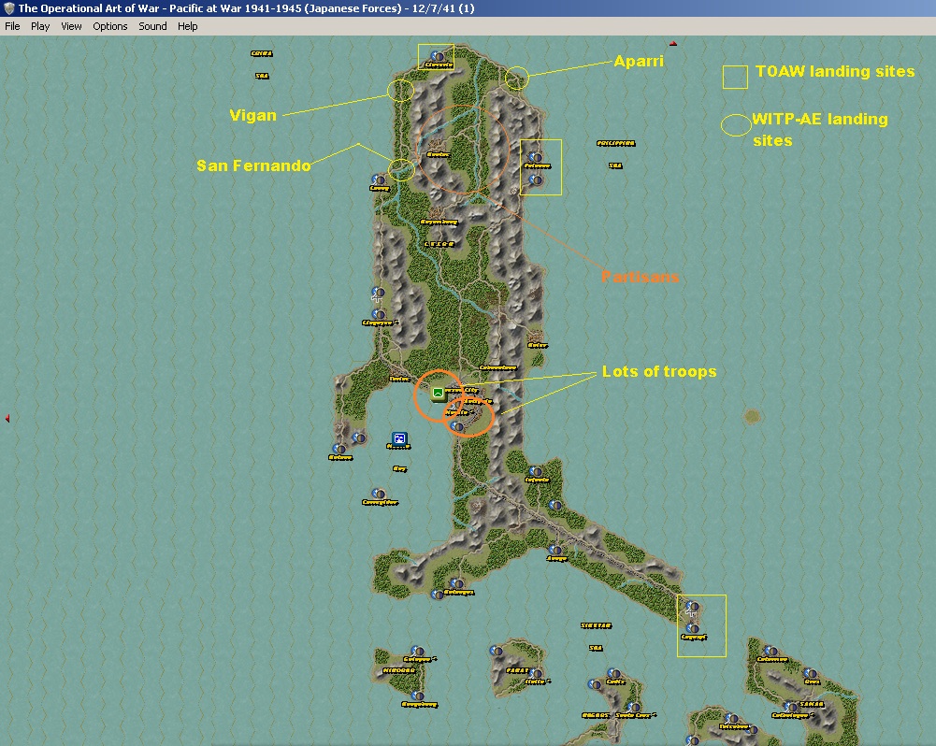936x746 pixels.
Task: Click the Cebu port marker
Action: [613, 673]
